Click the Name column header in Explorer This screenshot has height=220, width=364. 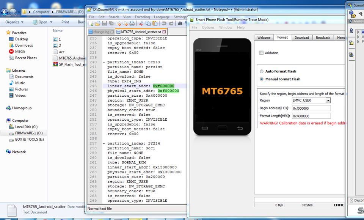(x=58, y=31)
